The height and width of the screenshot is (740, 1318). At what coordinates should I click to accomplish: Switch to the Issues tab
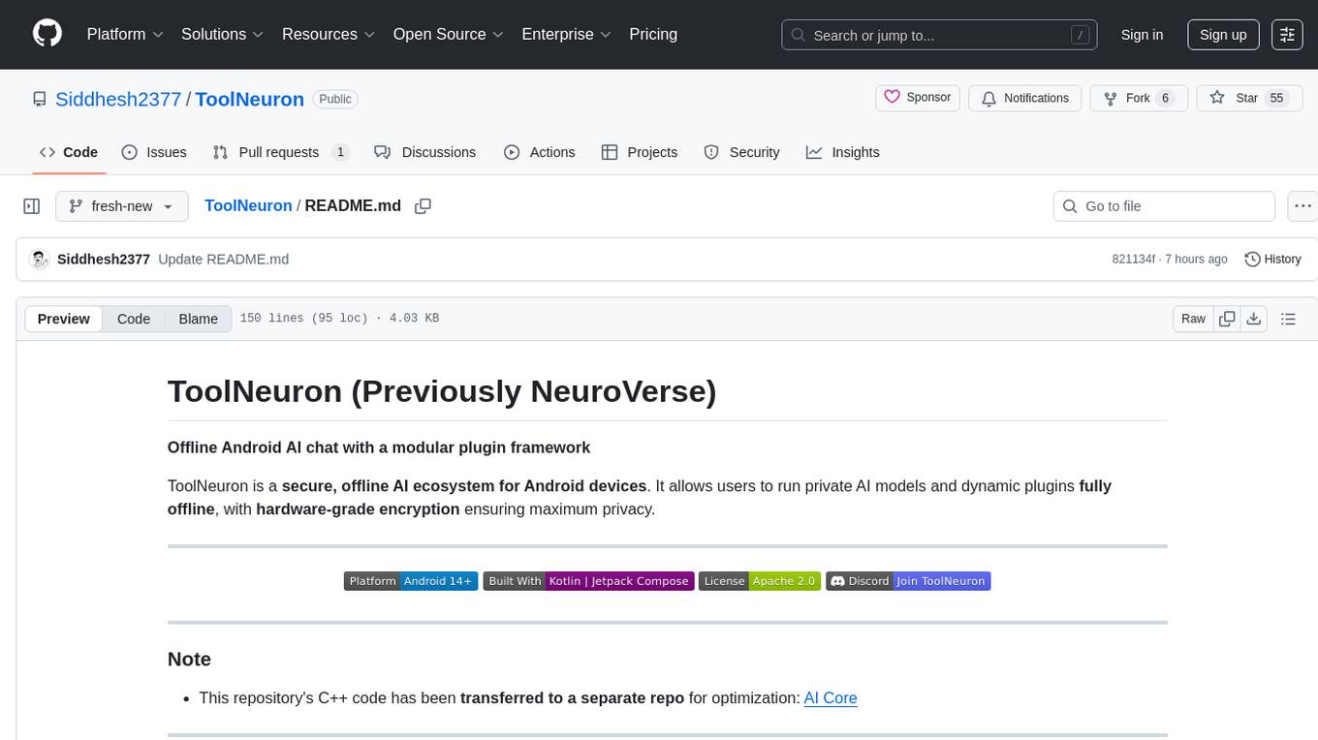coord(154,152)
